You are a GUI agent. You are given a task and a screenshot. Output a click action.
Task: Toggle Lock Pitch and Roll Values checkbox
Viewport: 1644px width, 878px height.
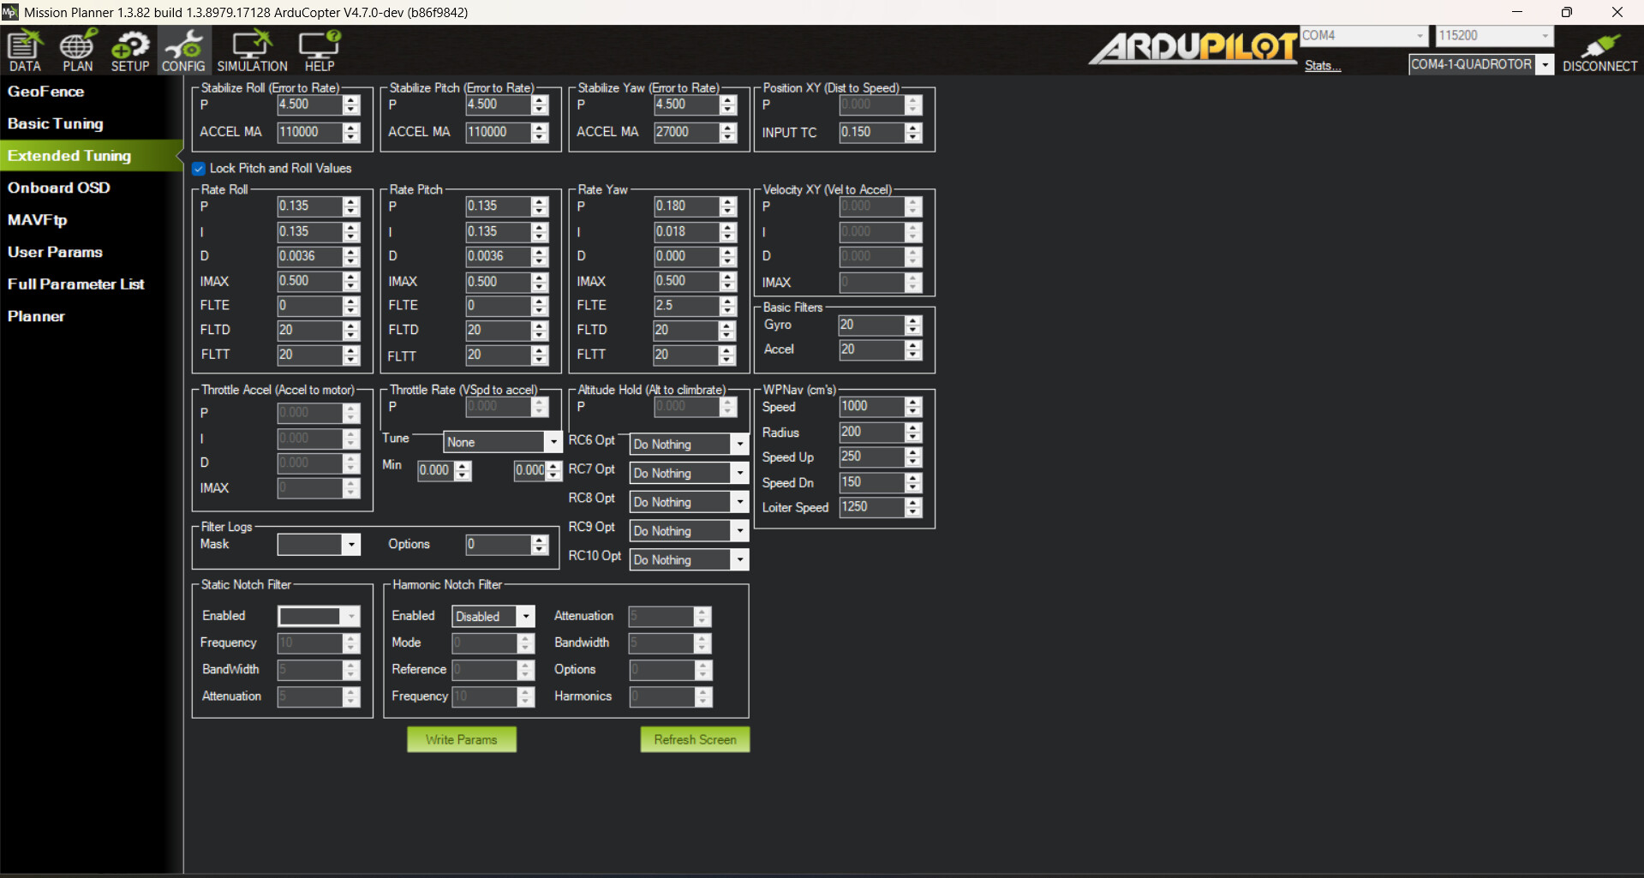pyautogui.click(x=199, y=169)
